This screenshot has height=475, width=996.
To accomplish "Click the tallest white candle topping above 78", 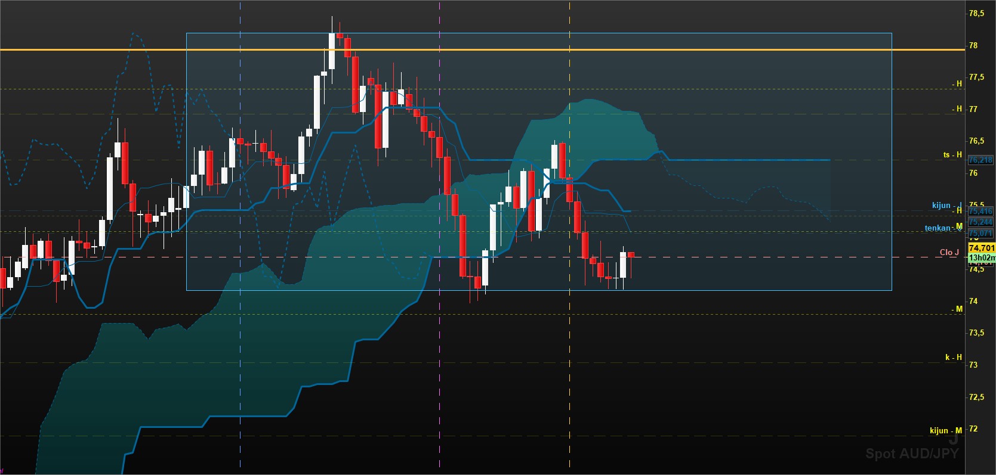I will (332, 51).
